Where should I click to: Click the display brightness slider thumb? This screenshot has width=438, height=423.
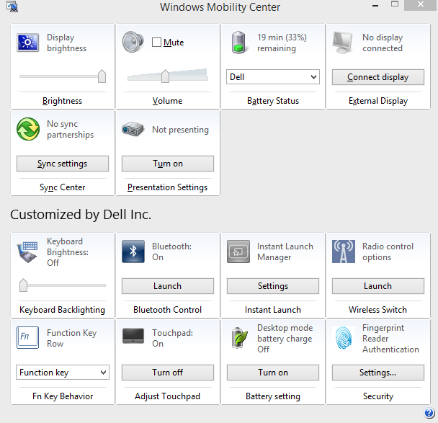pos(102,76)
